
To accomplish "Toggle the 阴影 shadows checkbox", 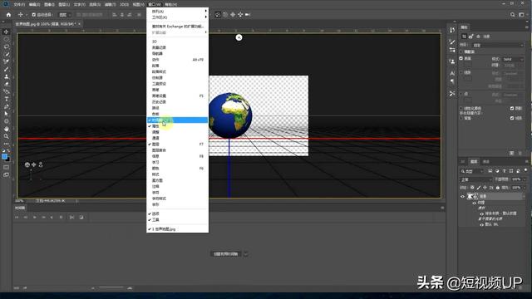I will tap(512, 108).
